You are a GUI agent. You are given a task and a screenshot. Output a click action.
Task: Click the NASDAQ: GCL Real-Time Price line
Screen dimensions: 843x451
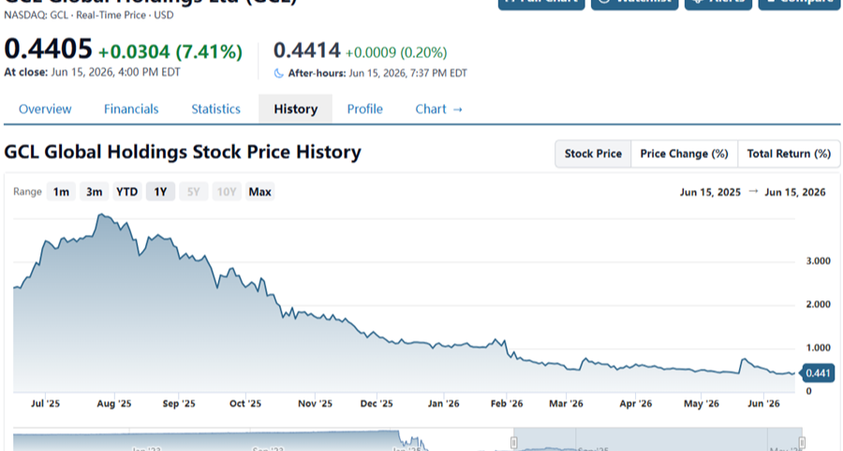[x=89, y=15]
